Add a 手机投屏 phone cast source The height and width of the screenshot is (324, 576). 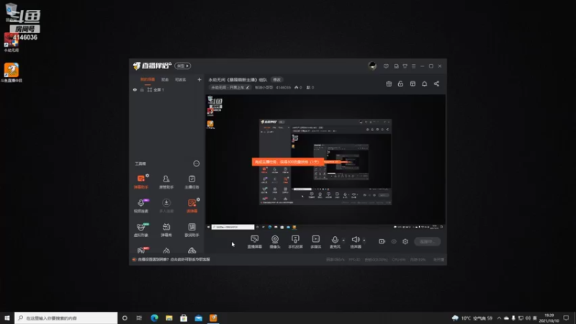(x=295, y=242)
